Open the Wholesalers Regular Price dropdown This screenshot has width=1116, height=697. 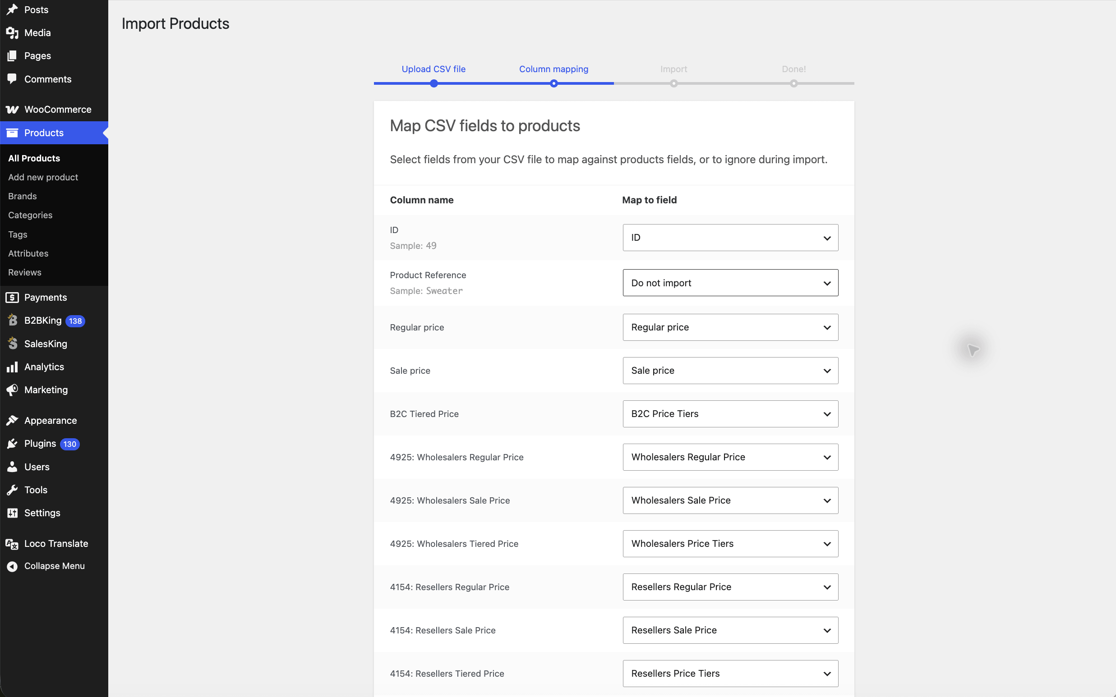point(730,457)
